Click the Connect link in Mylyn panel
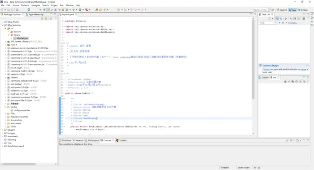 (266, 70)
